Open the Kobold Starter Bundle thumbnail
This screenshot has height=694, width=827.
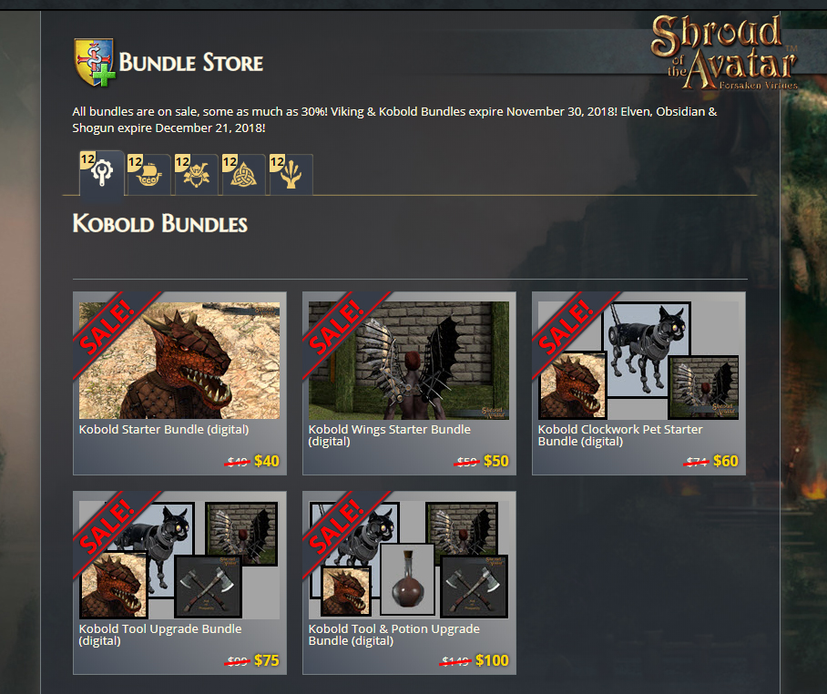pyautogui.click(x=179, y=360)
